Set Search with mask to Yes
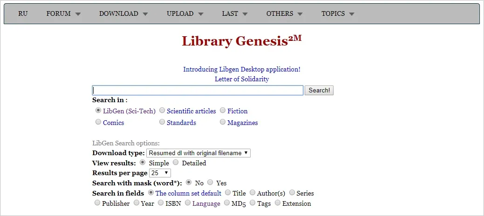Image resolution: width=484 pixels, height=216 pixels. [x=210, y=182]
